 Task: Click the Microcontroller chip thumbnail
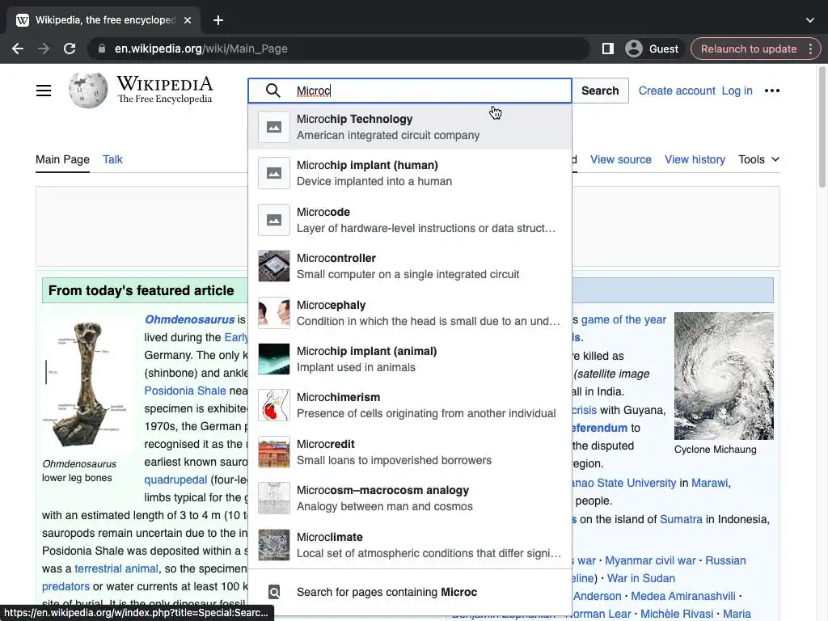pyautogui.click(x=273, y=266)
